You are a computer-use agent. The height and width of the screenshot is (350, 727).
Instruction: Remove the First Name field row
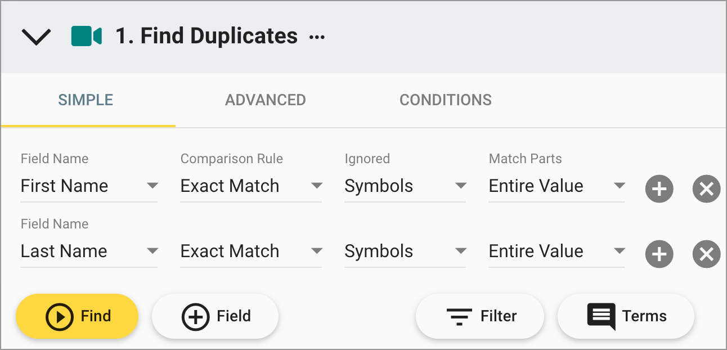click(706, 189)
